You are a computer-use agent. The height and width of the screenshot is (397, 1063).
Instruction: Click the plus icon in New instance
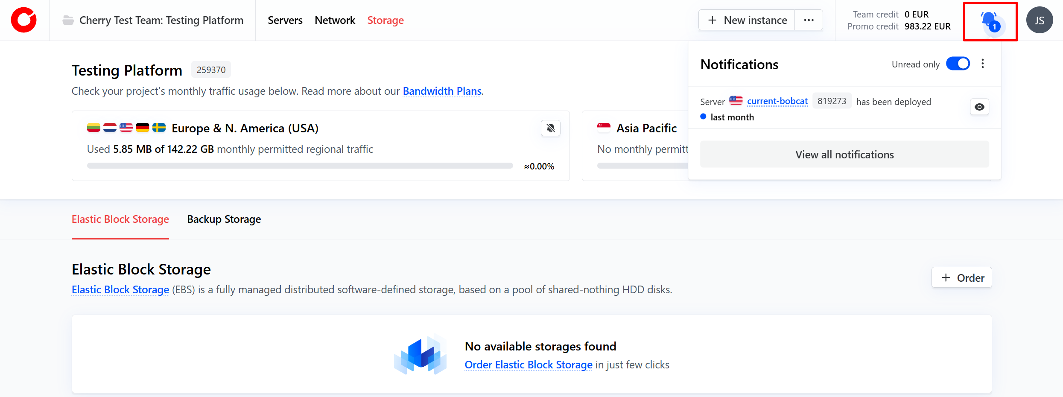coord(712,20)
